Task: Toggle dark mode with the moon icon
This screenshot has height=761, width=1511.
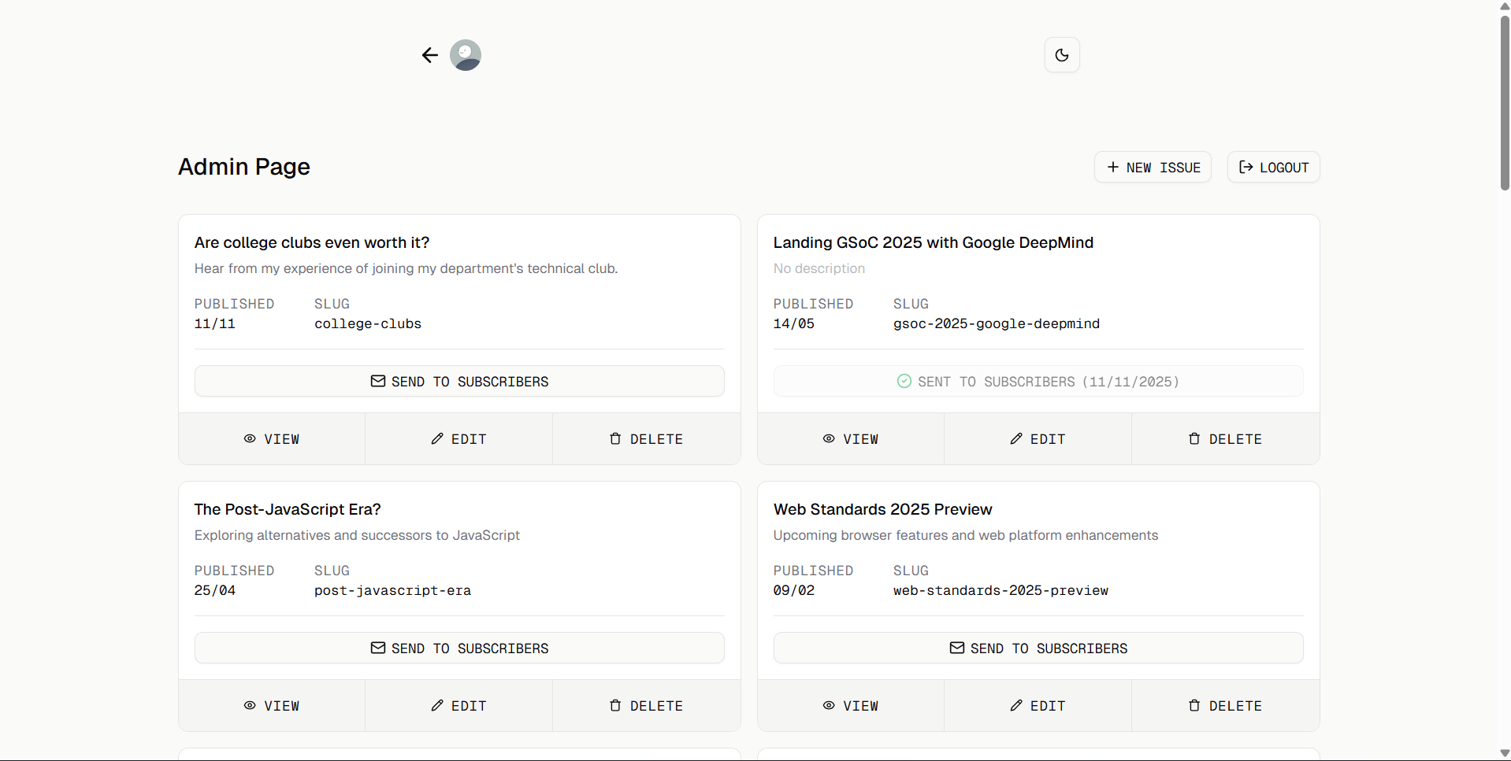Action: click(1061, 55)
